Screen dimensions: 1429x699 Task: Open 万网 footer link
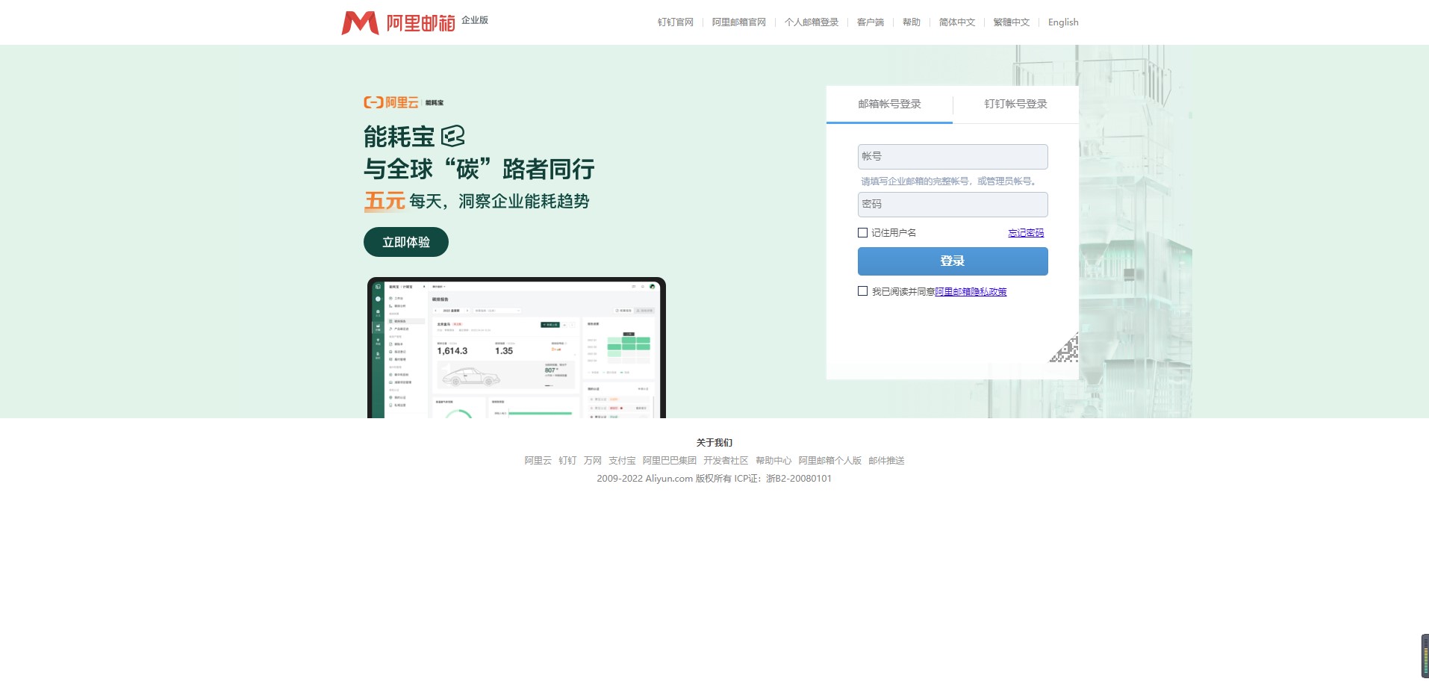click(593, 461)
